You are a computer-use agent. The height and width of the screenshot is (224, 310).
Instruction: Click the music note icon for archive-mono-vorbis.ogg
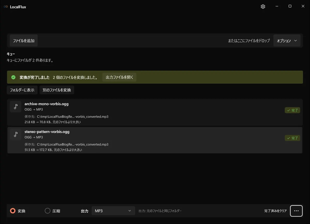click(16, 106)
